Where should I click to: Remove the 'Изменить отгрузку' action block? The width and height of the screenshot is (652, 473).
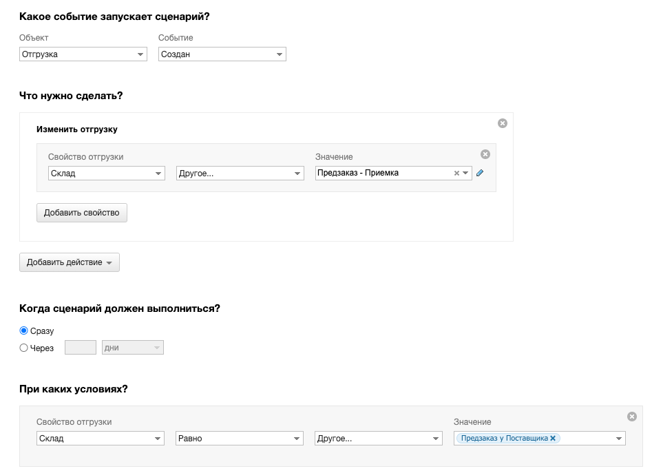point(503,123)
